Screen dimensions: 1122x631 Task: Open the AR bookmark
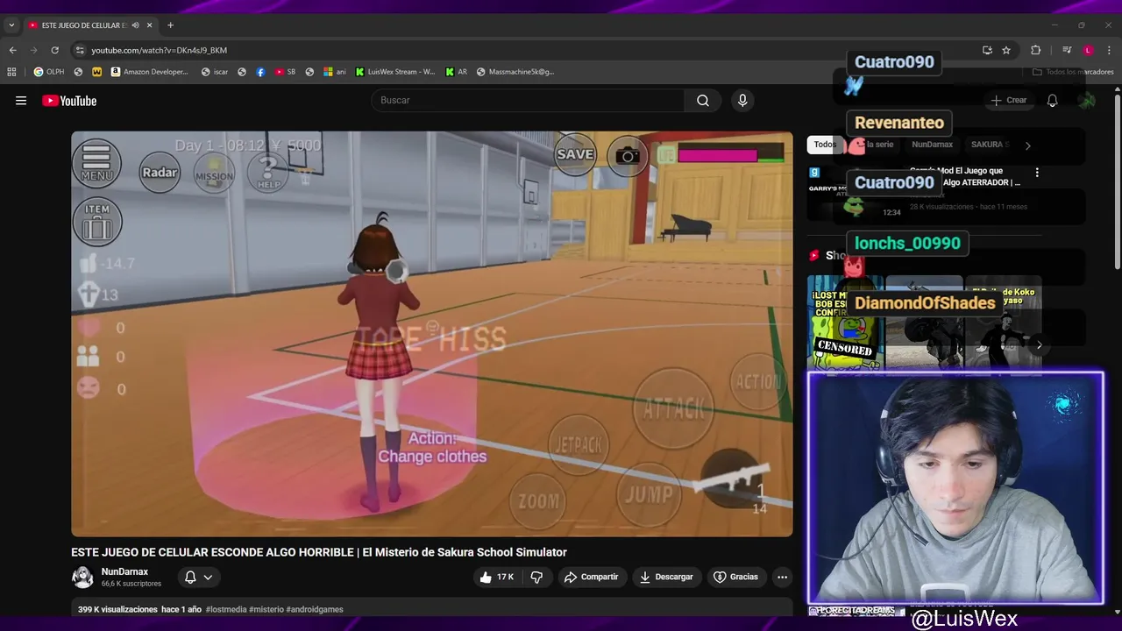point(456,72)
